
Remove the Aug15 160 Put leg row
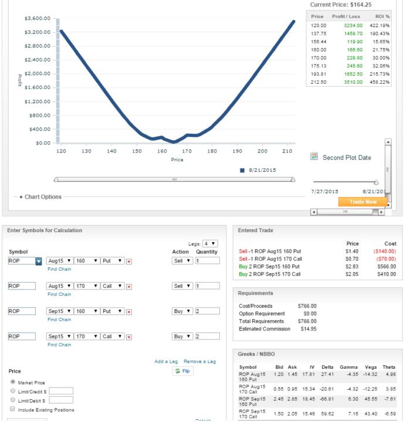[x=128, y=261]
